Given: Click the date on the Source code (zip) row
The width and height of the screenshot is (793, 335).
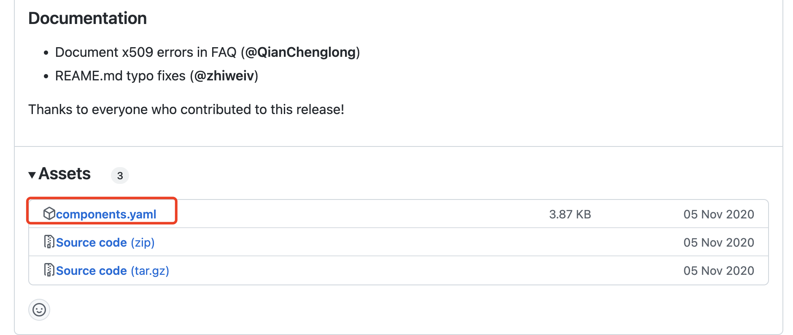Looking at the screenshot, I should [718, 243].
